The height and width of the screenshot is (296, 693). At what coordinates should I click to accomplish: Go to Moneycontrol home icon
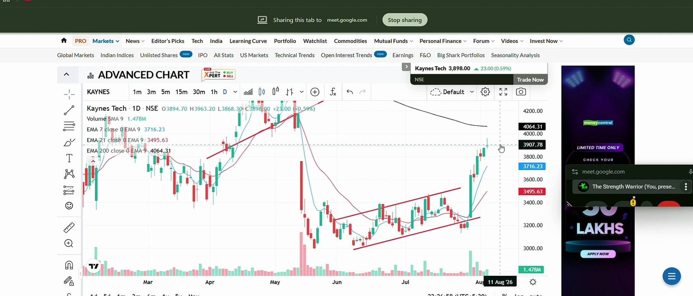click(x=64, y=40)
